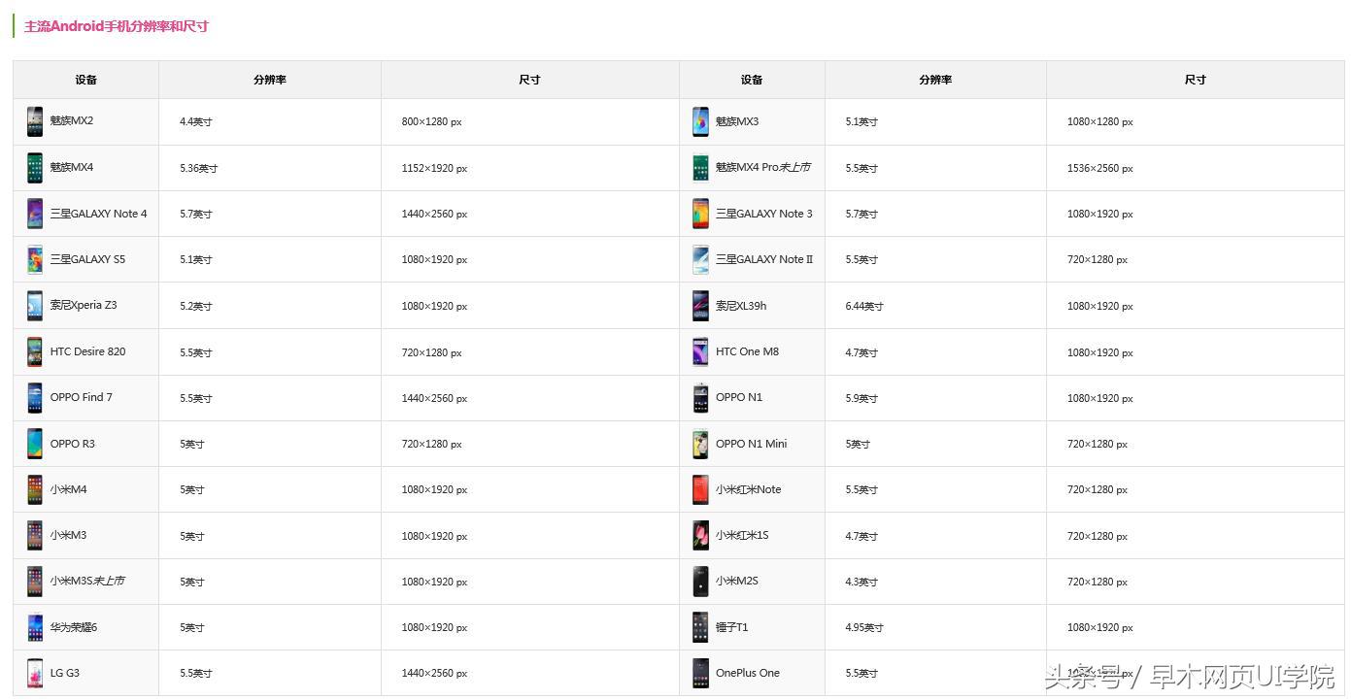Click the HTC One M8 phone icon
The width and height of the screenshot is (1351, 700).
coord(700,352)
